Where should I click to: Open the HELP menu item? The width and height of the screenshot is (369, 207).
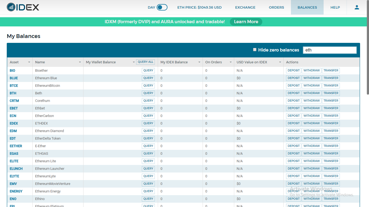pyautogui.click(x=335, y=7)
